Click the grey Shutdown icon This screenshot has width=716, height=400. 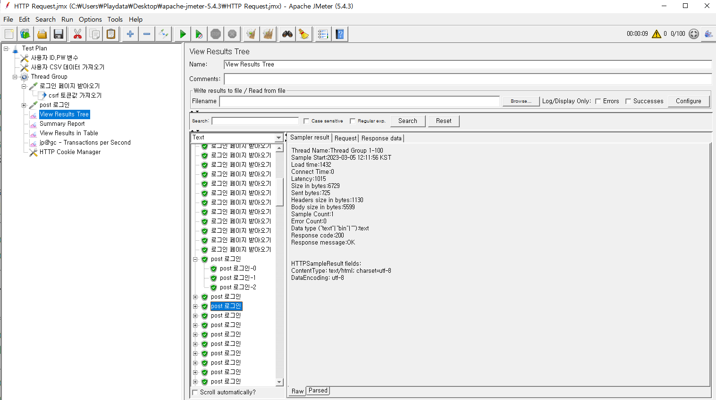coord(232,34)
